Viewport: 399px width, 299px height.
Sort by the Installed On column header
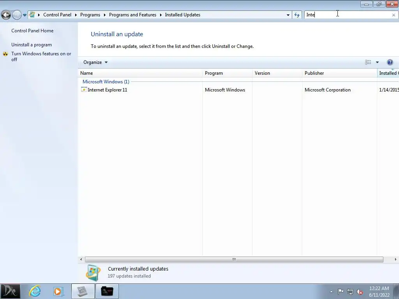click(x=388, y=73)
